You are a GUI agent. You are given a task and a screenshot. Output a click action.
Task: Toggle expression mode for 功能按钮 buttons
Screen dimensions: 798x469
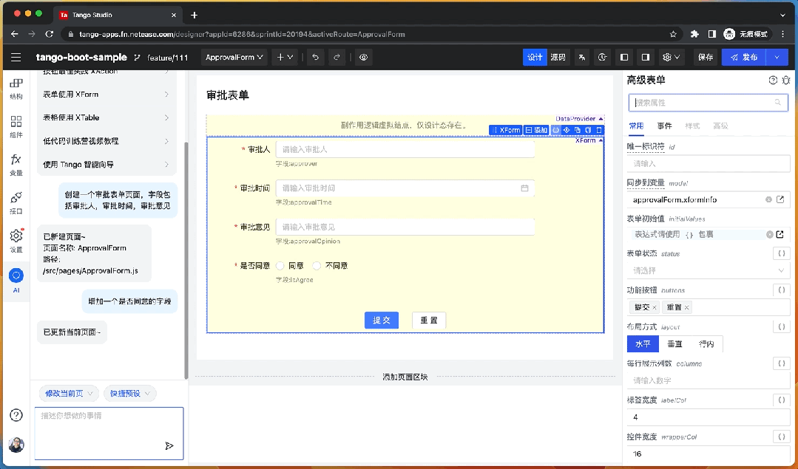coord(781,290)
